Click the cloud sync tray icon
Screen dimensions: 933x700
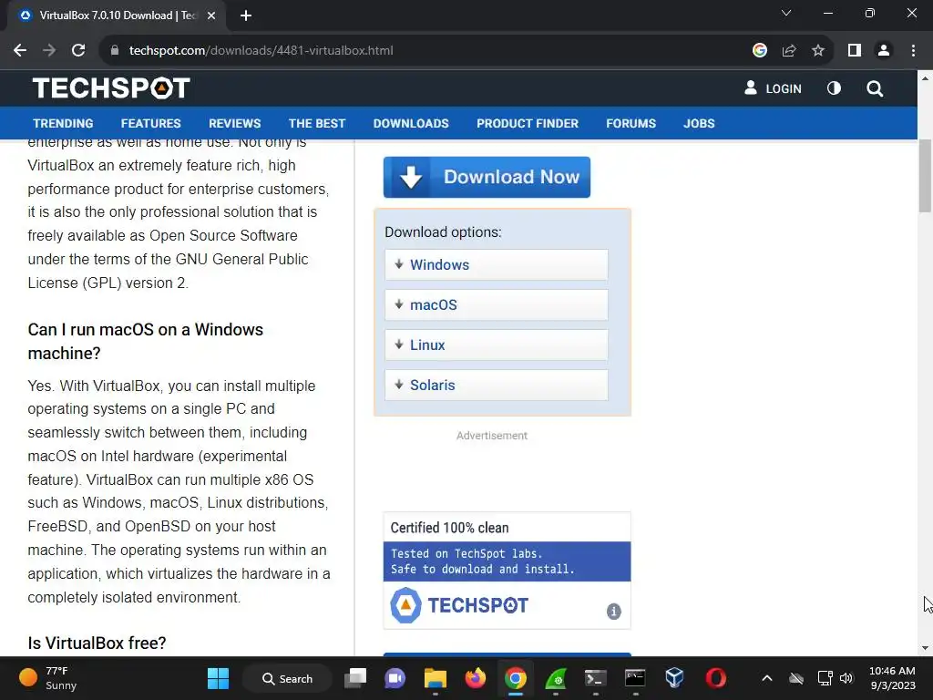tap(796, 678)
